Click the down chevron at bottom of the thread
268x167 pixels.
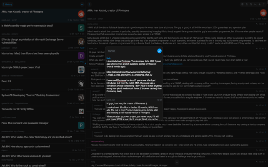pos(177,162)
